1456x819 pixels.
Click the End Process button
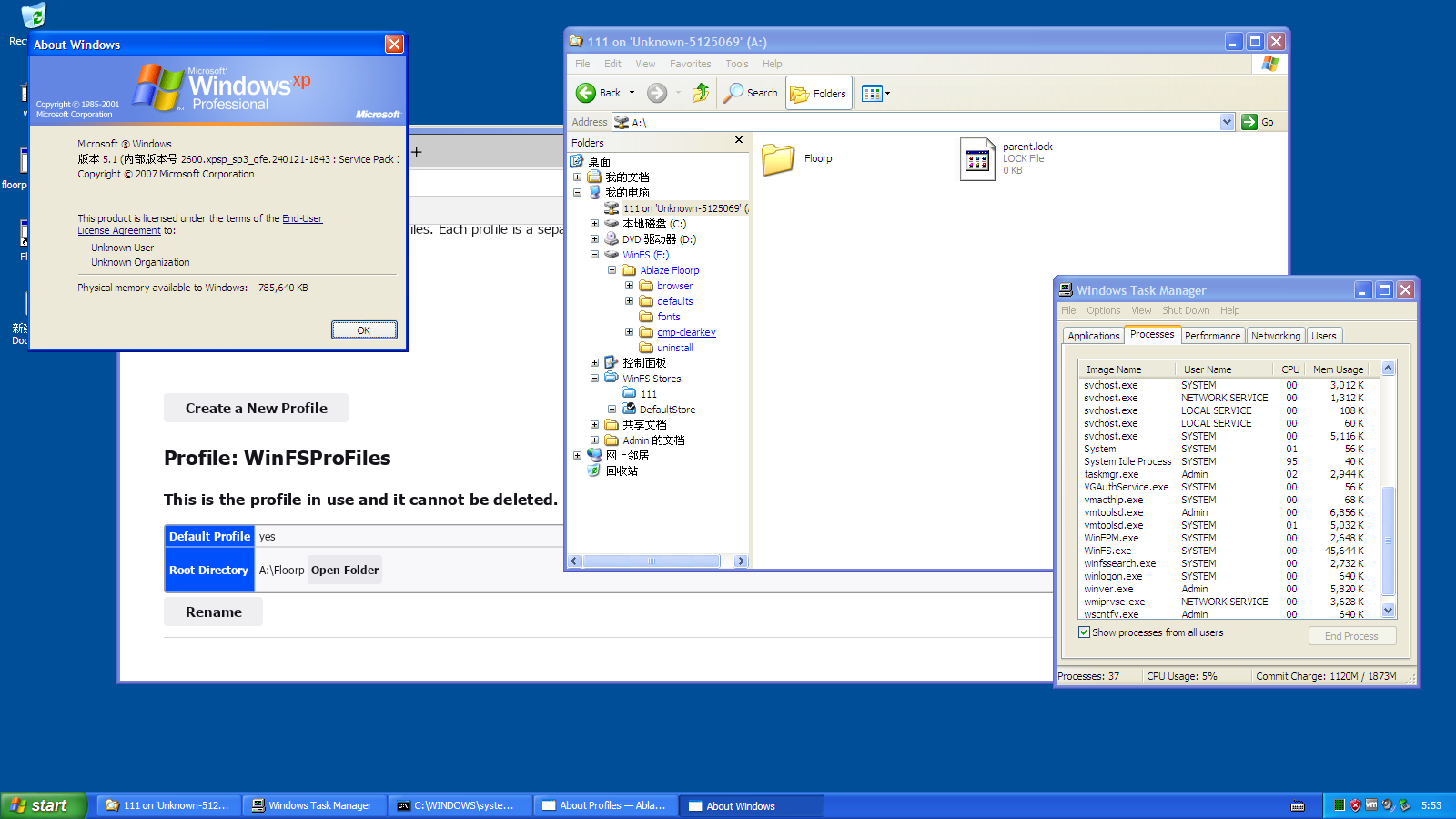[1351, 636]
